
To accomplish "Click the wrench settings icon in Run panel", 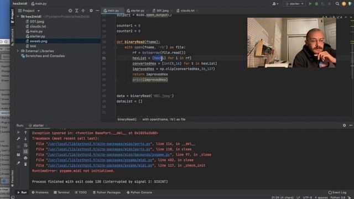I will coord(18,139).
